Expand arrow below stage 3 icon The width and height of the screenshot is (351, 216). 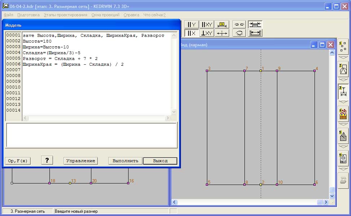click(343, 102)
